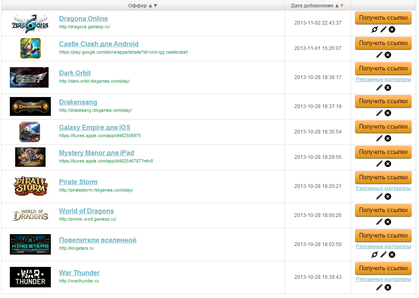Click the King Stars banner thumbnail

coord(30,244)
